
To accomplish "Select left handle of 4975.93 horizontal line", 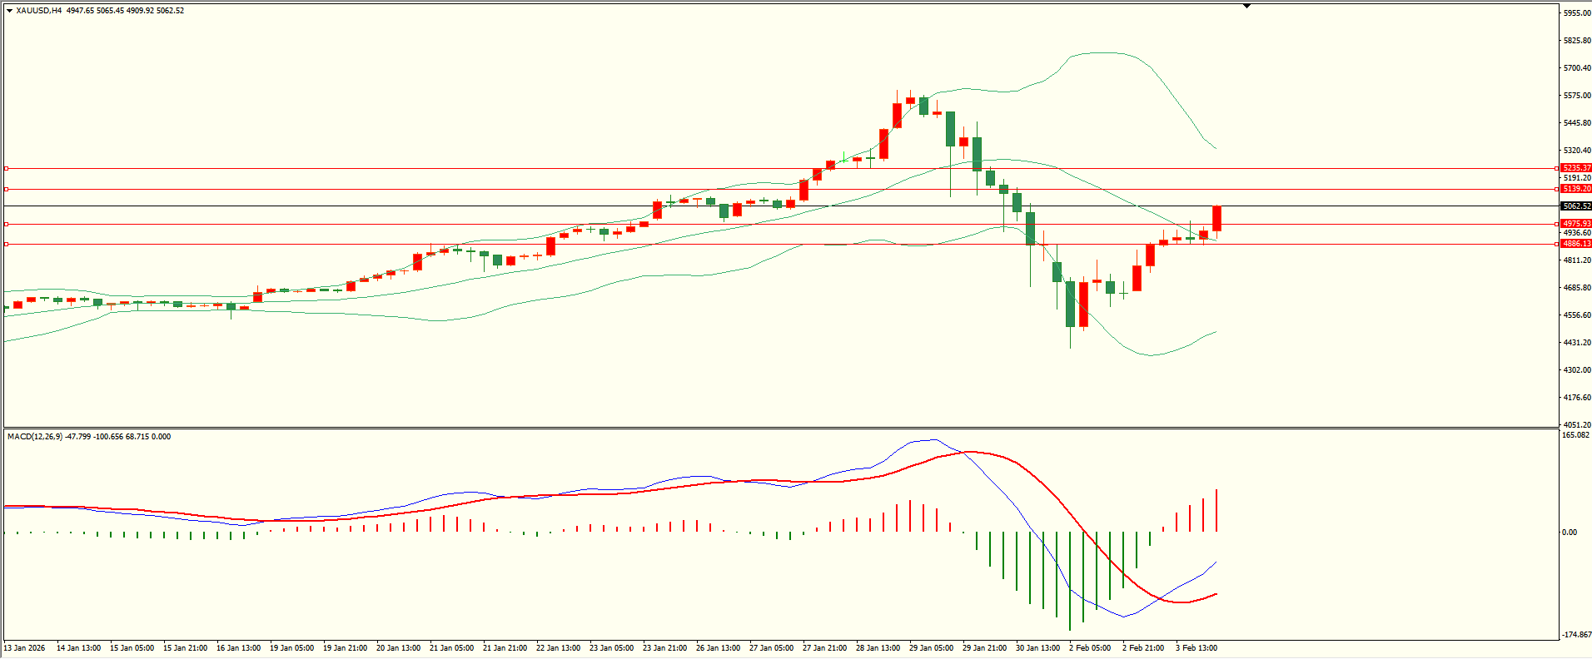I will tap(6, 224).
